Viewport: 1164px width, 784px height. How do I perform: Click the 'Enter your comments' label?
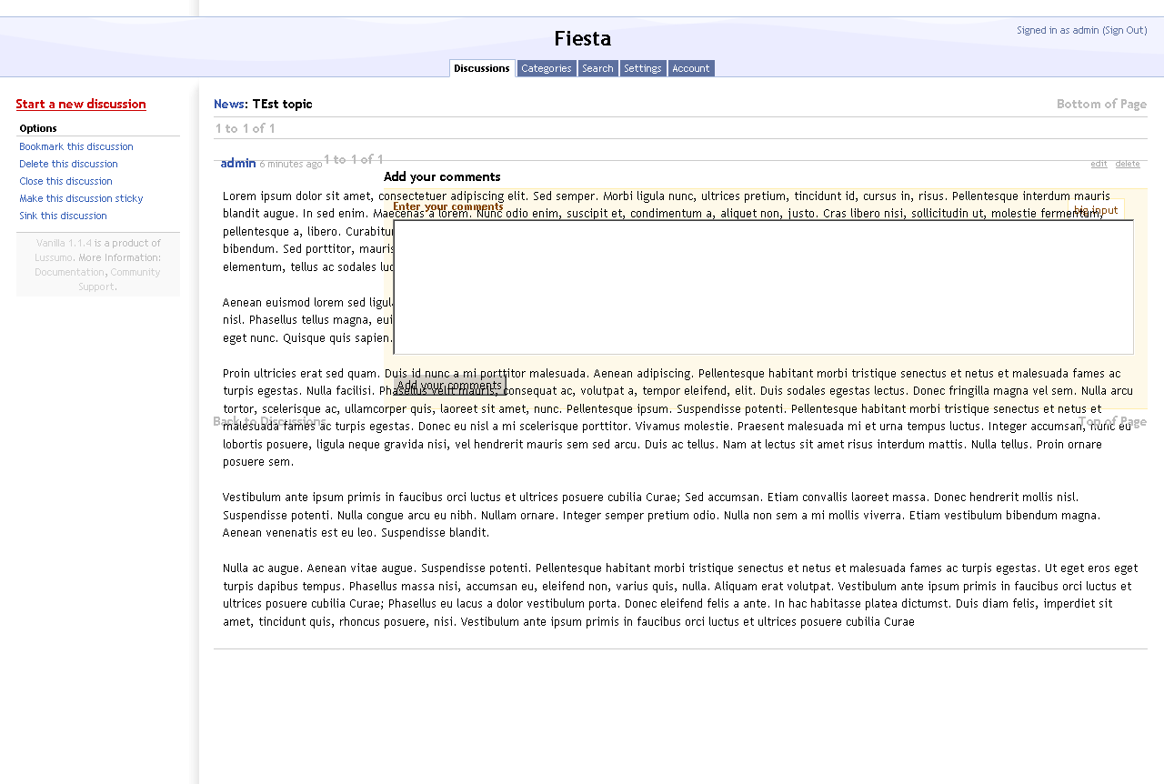point(448,206)
